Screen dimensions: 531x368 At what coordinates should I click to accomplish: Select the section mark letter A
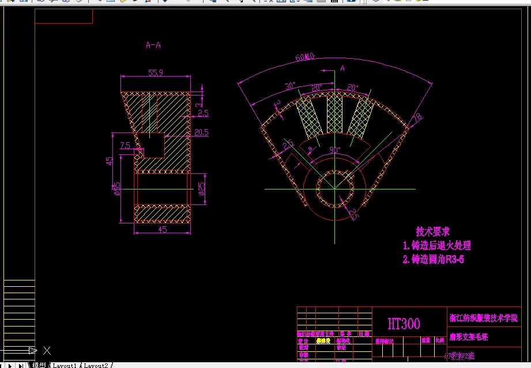(342, 69)
